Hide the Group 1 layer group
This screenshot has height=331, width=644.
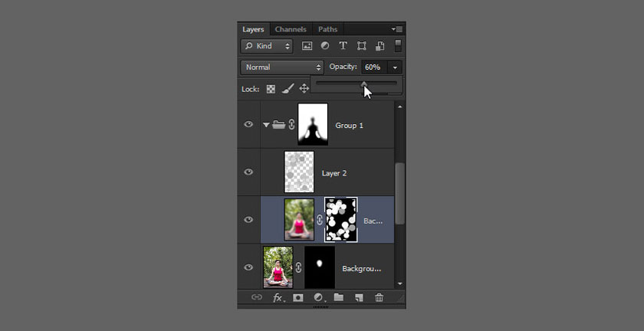click(x=248, y=124)
